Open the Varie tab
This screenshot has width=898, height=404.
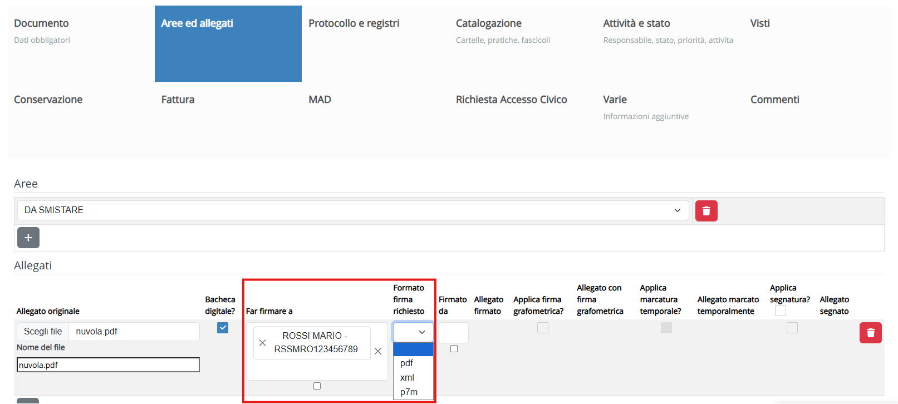click(x=670, y=120)
